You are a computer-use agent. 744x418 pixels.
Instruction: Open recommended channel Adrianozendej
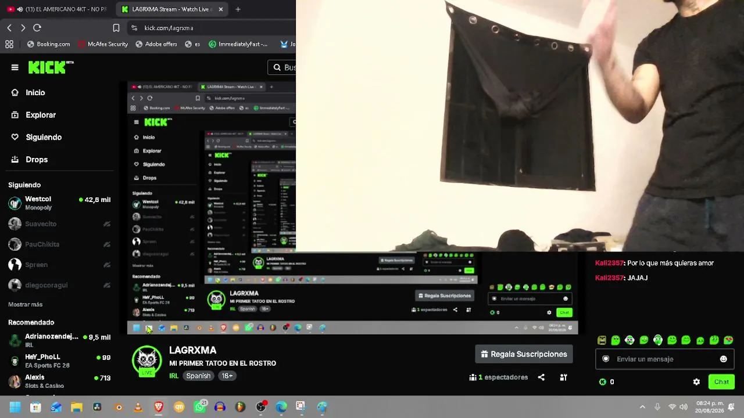coord(59,340)
